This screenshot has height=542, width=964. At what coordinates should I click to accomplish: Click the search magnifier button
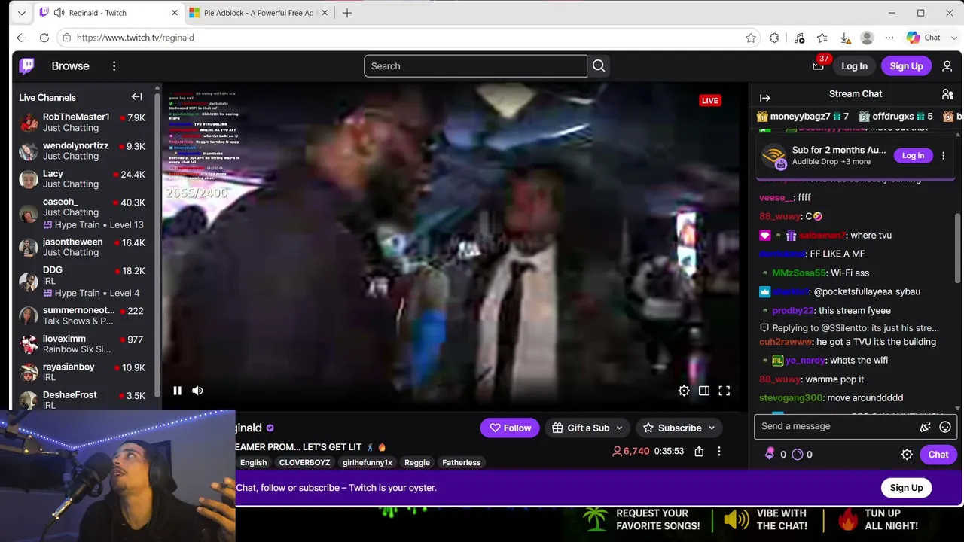pyautogui.click(x=599, y=66)
